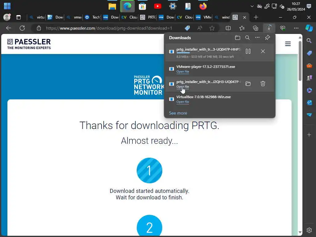
Task: Switch to the 'virtu' search tab
Action: click(37, 17)
